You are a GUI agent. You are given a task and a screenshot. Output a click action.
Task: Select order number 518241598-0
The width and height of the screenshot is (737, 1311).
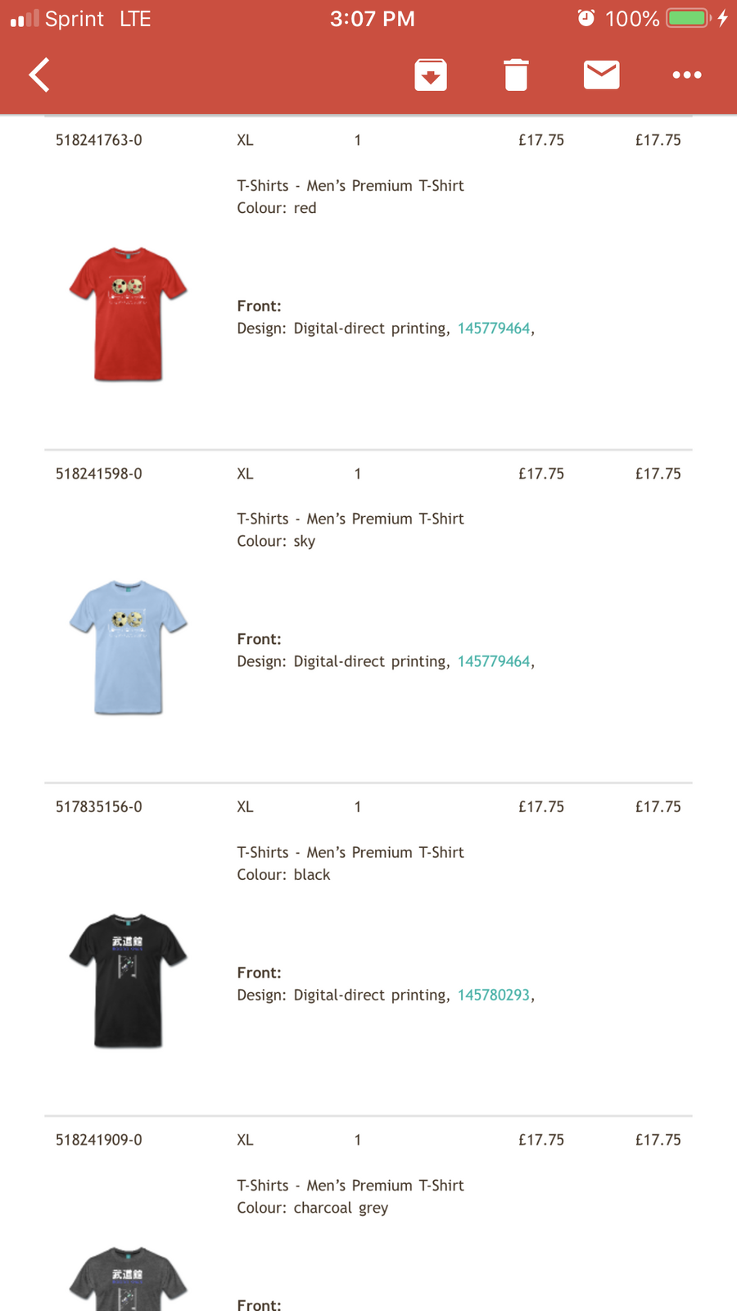pos(99,474)
